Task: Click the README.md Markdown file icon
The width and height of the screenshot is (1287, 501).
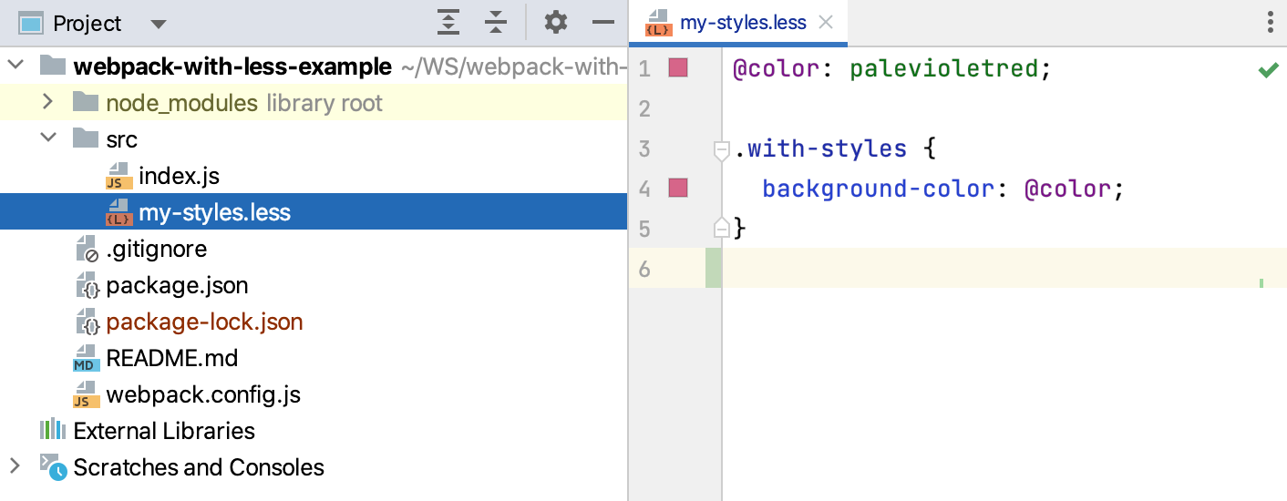Action: click(x=86, y=358)
